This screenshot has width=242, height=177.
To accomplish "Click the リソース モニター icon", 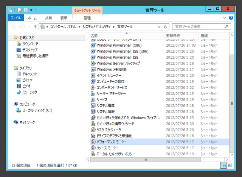I will 93,148.
